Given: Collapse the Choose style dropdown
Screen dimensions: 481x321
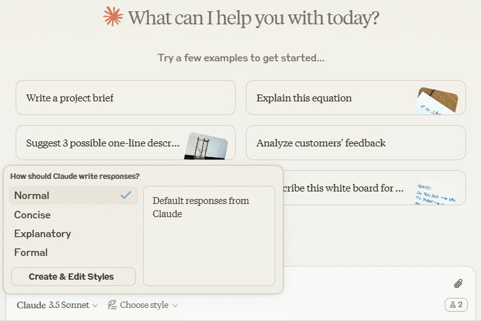Looking at the screenshot, I should (x=143, y=305).
